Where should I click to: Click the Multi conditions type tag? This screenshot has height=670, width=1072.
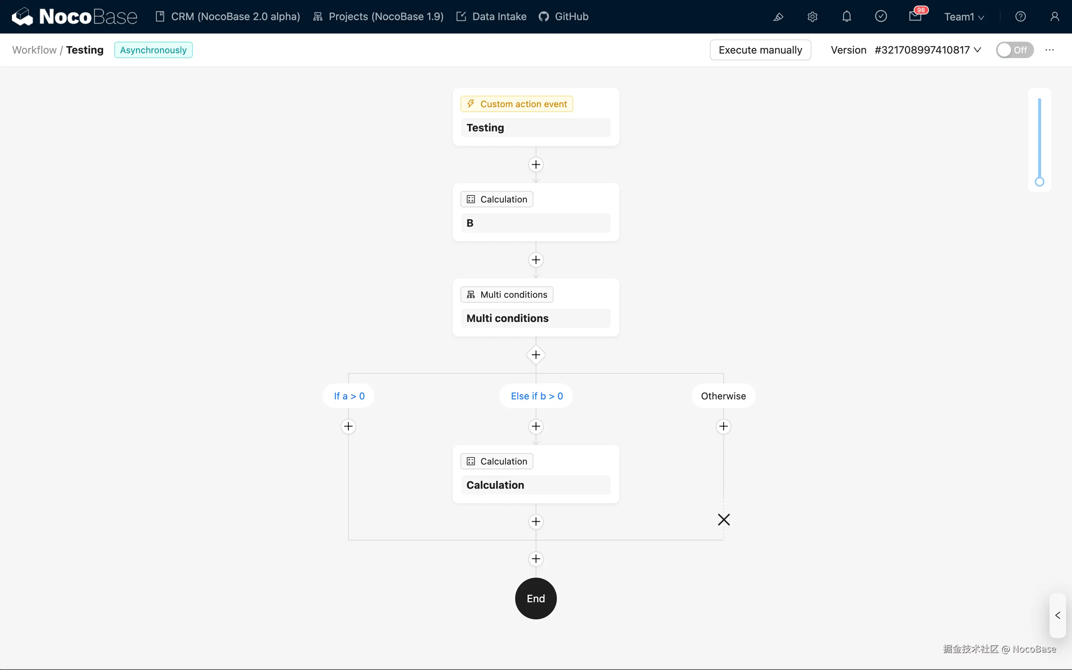pos(507,295)
